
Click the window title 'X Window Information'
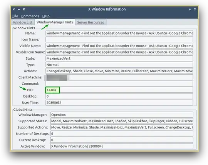[x=107, y=9]
